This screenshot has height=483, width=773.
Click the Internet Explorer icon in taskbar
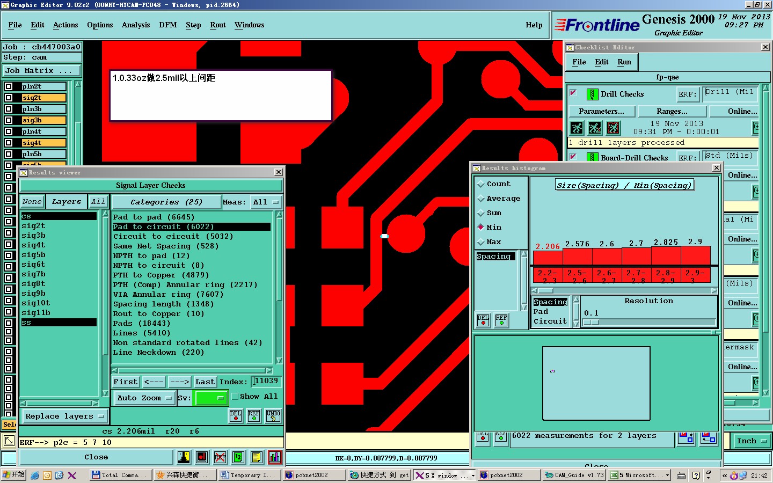tap(35, 475)
